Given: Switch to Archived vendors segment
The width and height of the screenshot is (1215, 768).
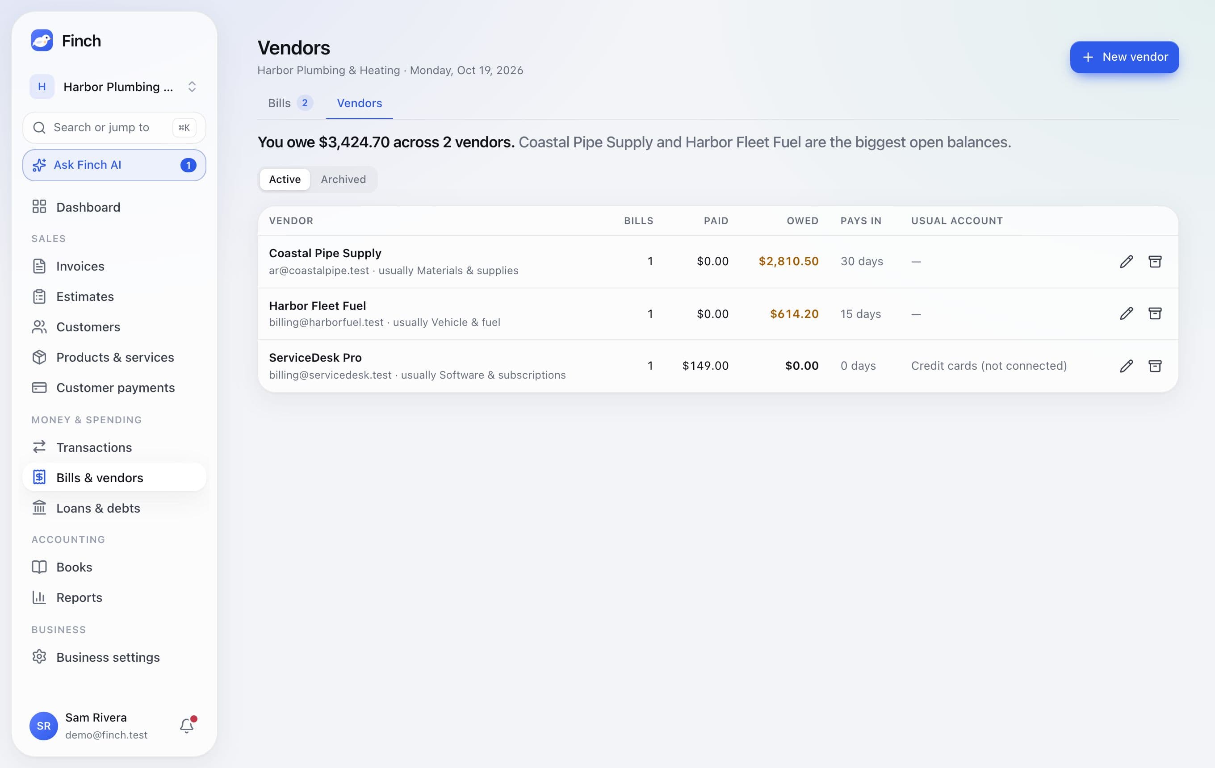Looking at the screenshot, I should (x=343, y=179).
